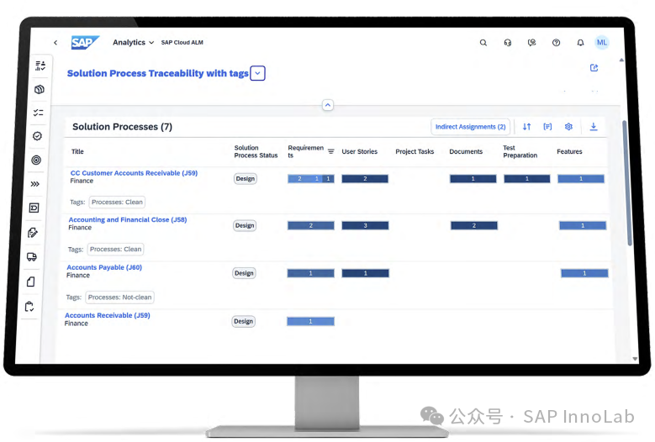
Task: Click the Solution Process Status column header
Action: coord(256,151)
